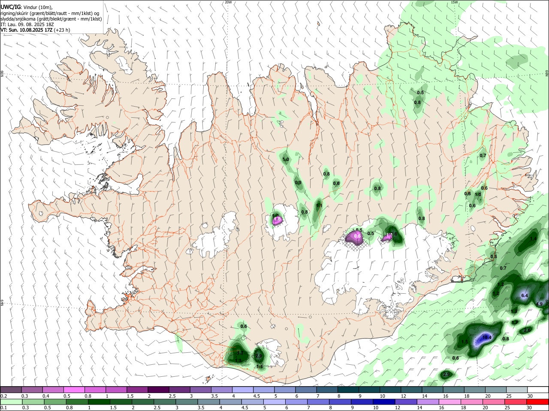
Task: Pick the slate blue swatch starting at 6 in the upper legend
Action: click(x=305, y=390)
